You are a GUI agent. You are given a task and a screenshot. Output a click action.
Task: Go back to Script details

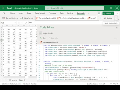[x=40, y=33]
